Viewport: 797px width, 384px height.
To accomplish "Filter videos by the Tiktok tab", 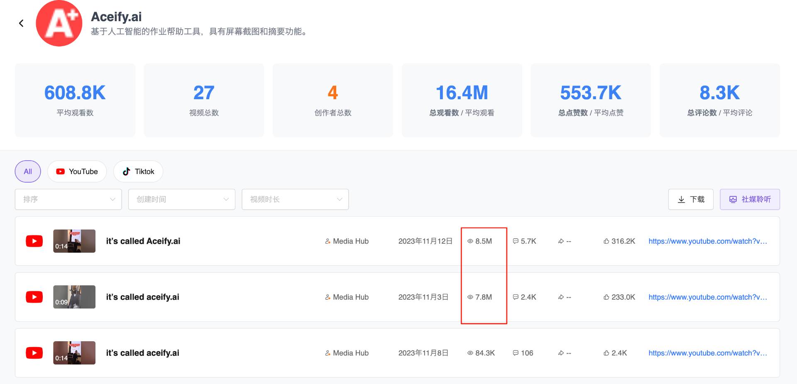I will tap(138, 171).
